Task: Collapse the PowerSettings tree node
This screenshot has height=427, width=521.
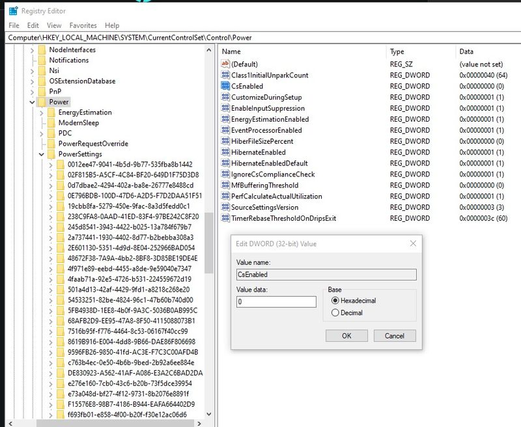Action: pyautogui.click(x=42, y=154)
